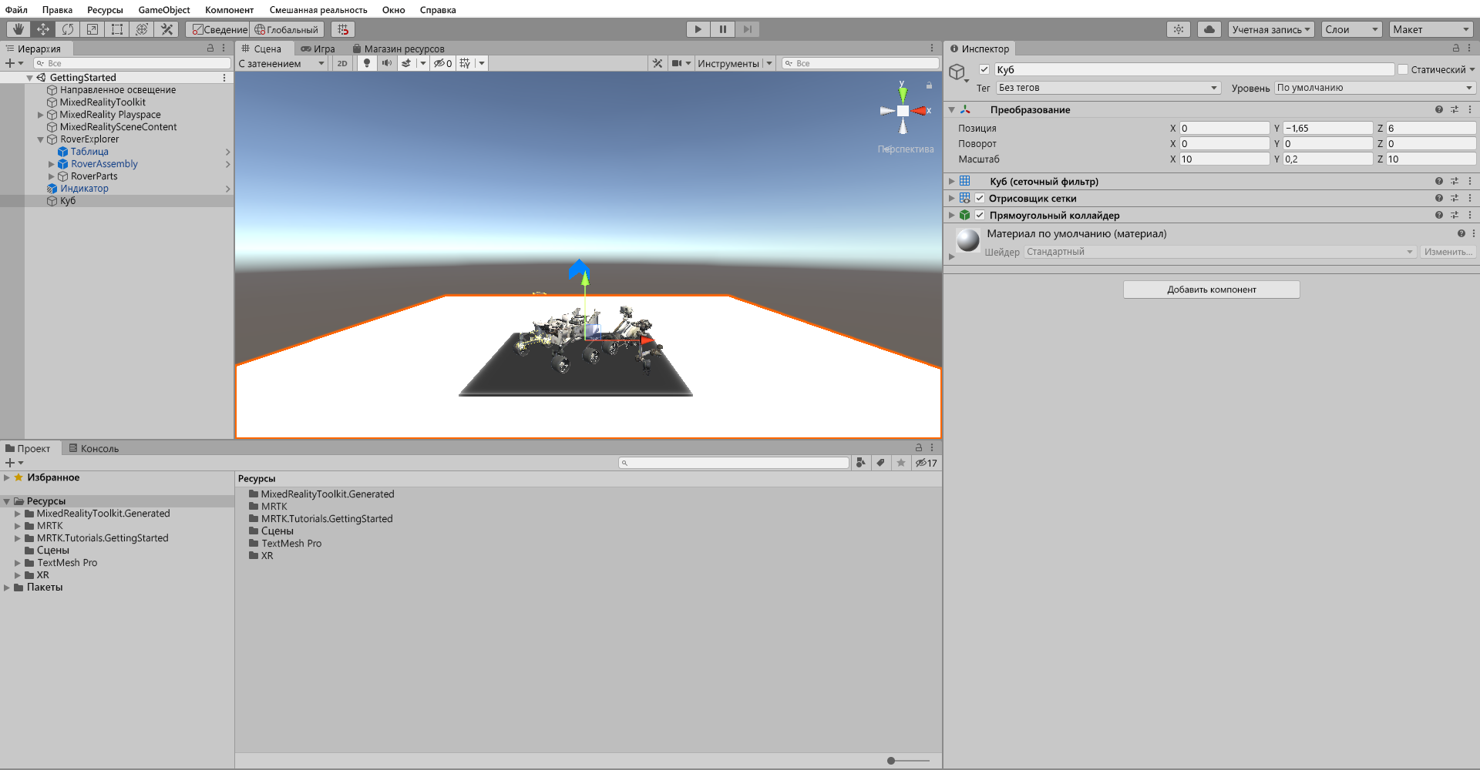Select the Move tool
1480x770 pixels.
43,29
